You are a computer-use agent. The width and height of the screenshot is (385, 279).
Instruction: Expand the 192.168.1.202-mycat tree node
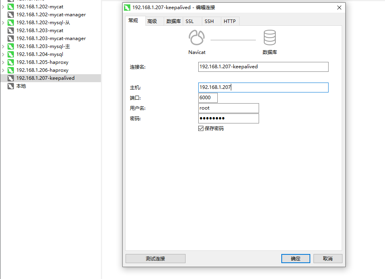(x=3, y=7)
